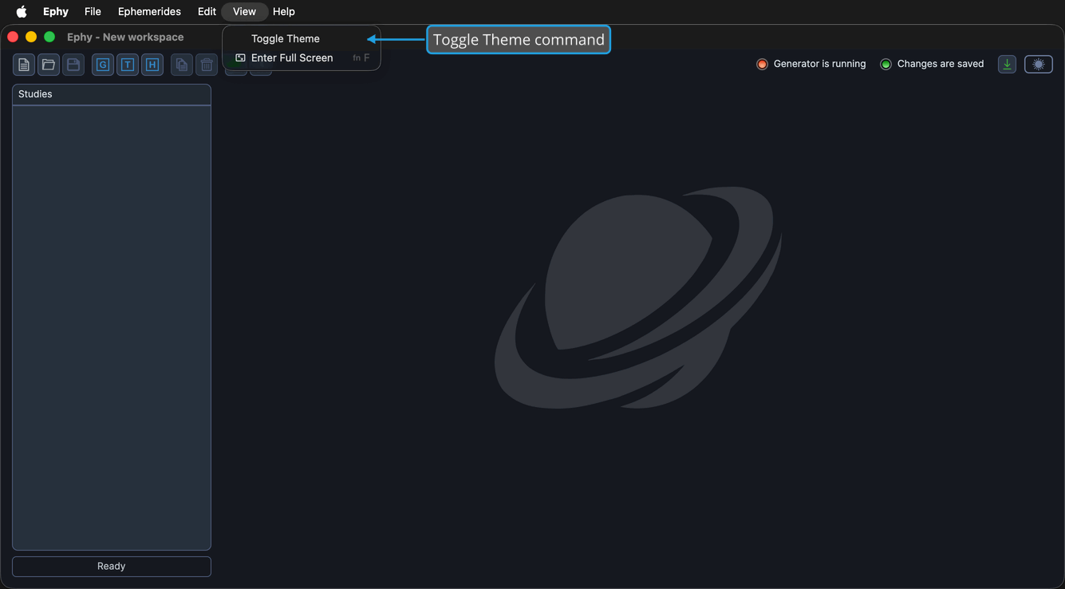Click the green download icon
This screenshot has width=1065, height=589.
click(1008, 65)
